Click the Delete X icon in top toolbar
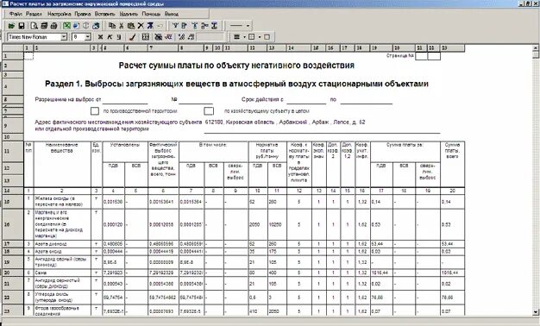540x326 pixels. (x=141, y=26)
